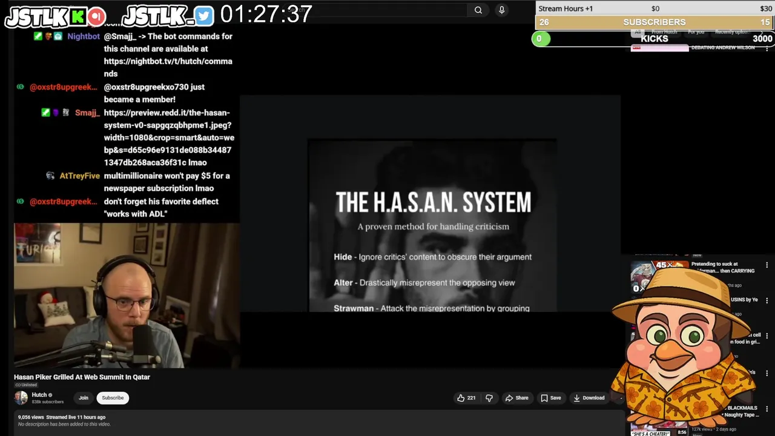Click the Unlisted badge under the title

[26, 385]
